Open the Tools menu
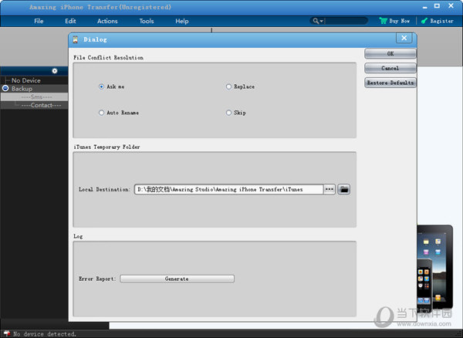Image resolution: width=463 pixels, height=338 pixels. point(147,21)
